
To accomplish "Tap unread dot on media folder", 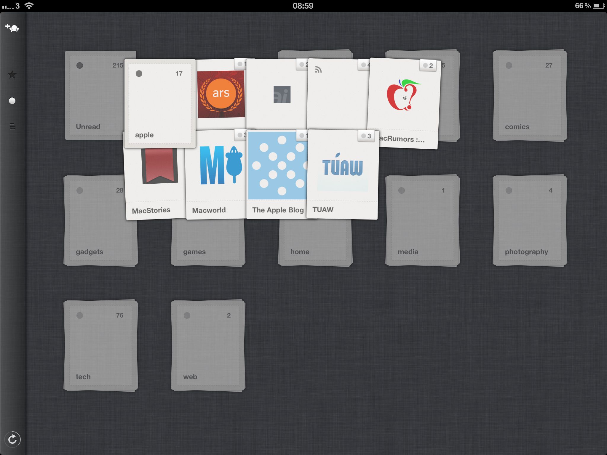I will click(402, 190).
